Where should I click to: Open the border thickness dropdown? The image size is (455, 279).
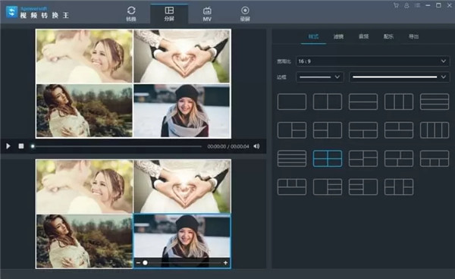click(x=320, y=77)
